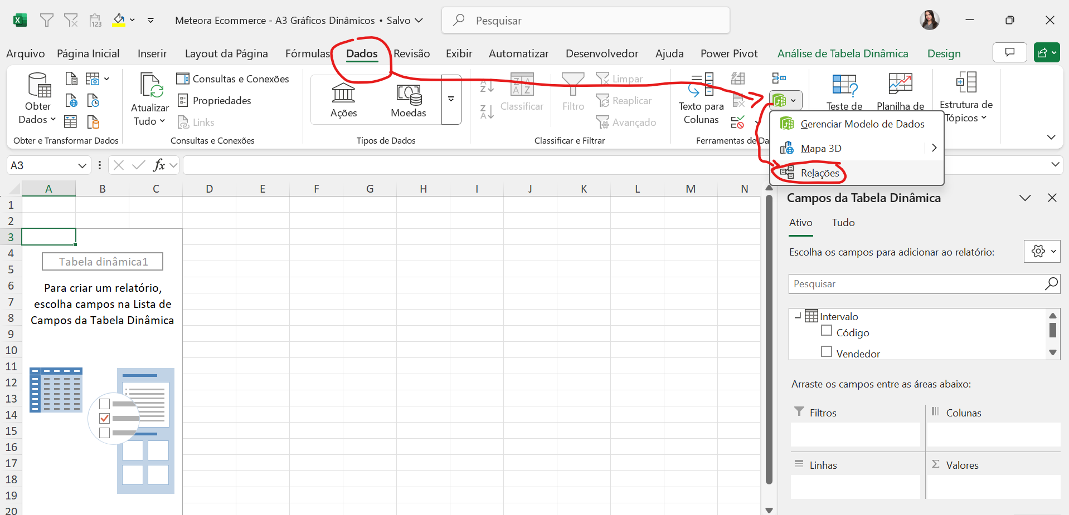Click the clear filter icon in Quick Access
The height and width of the screenshot is (515, 1069).
[71, 21]
